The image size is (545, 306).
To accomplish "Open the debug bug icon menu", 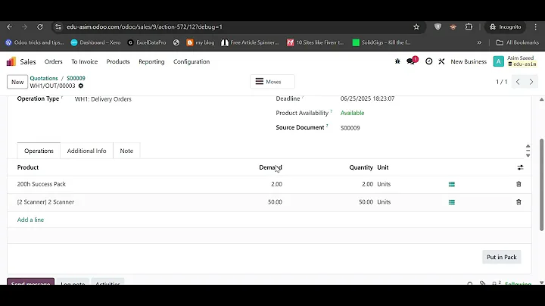I will 397,61.
